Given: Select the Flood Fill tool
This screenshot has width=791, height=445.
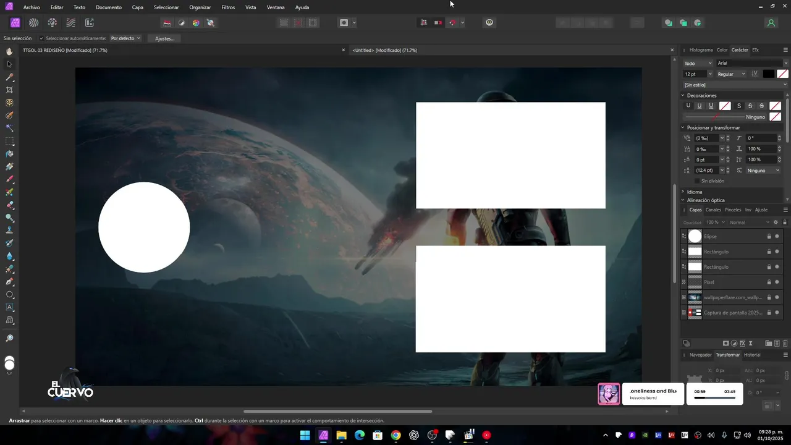Looking at the screenshot, I should 9,154.
